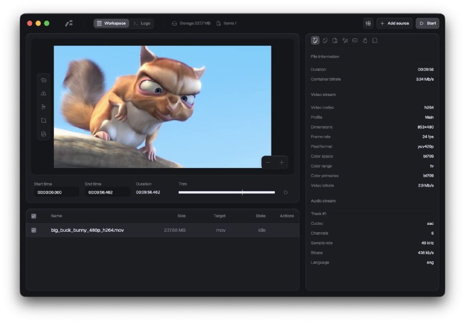Click on the Trim slider bar
465x323 pixels.
(227, 192)
